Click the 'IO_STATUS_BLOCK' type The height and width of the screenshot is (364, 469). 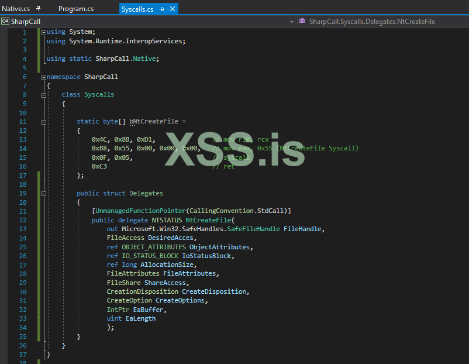(150, 256)
